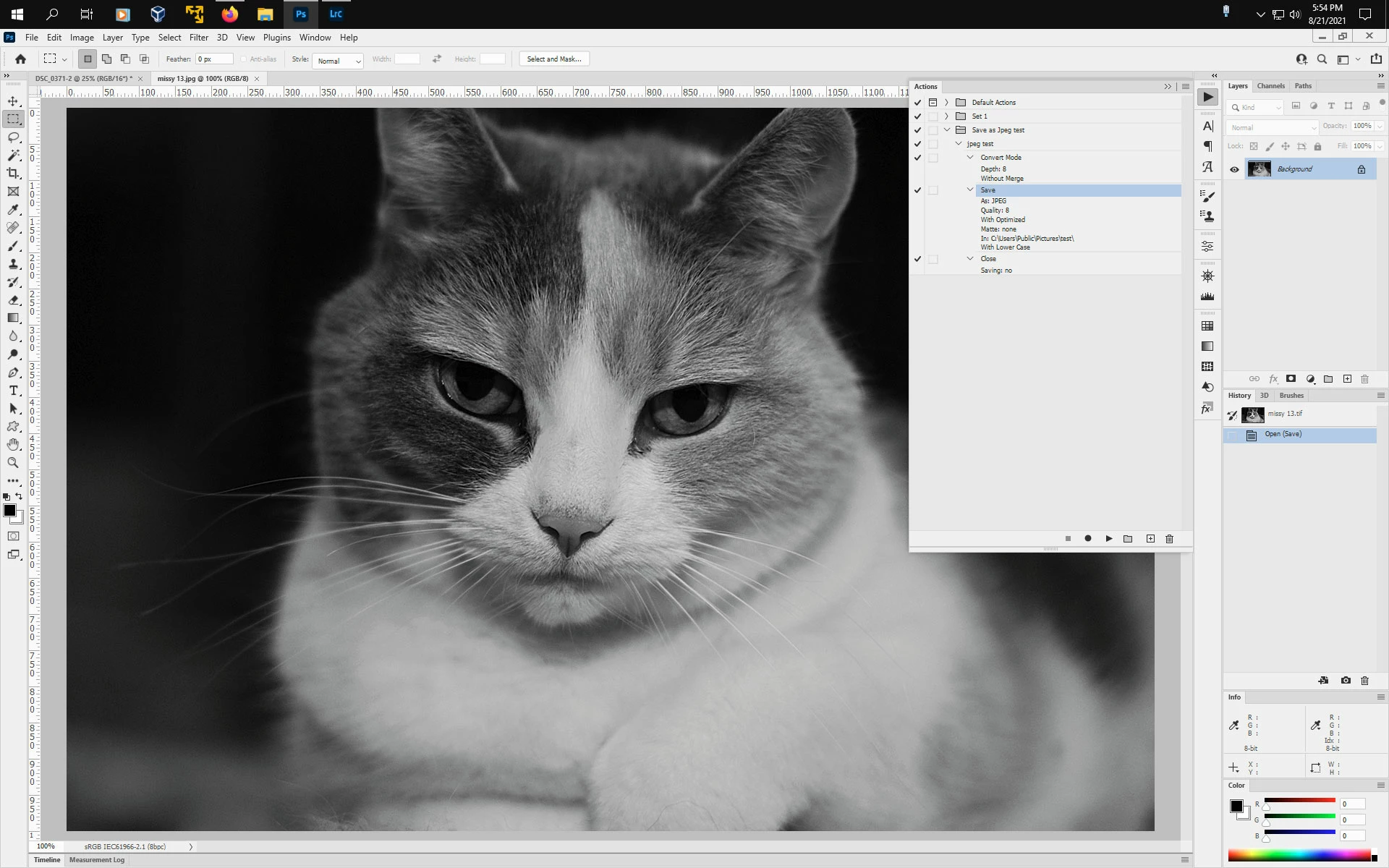
Task: Create new snapshot in History panel
Action: (1345, 681)
